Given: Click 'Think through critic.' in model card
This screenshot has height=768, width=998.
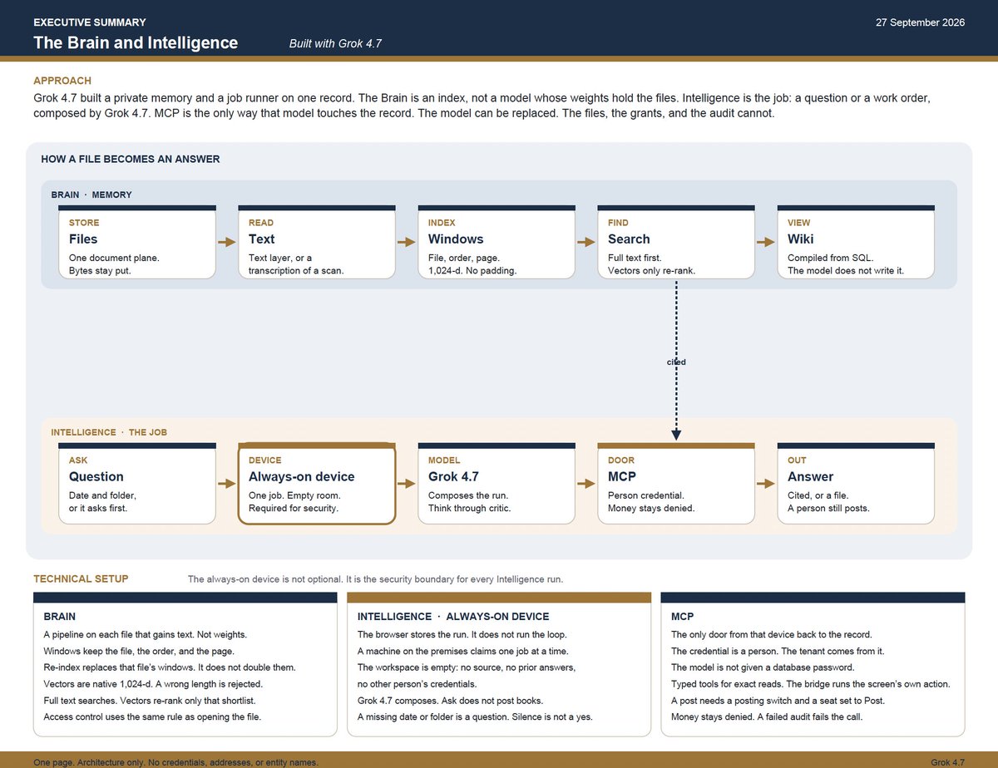Looking at the screenshot, I should coord(470,508).
